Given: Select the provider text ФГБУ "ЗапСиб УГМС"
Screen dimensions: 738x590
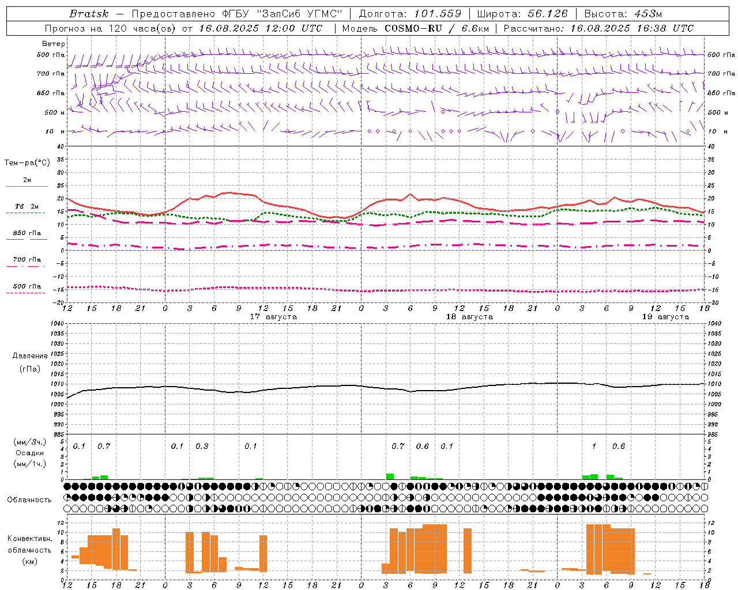Looking at the screenshot, I should [282, 14].
